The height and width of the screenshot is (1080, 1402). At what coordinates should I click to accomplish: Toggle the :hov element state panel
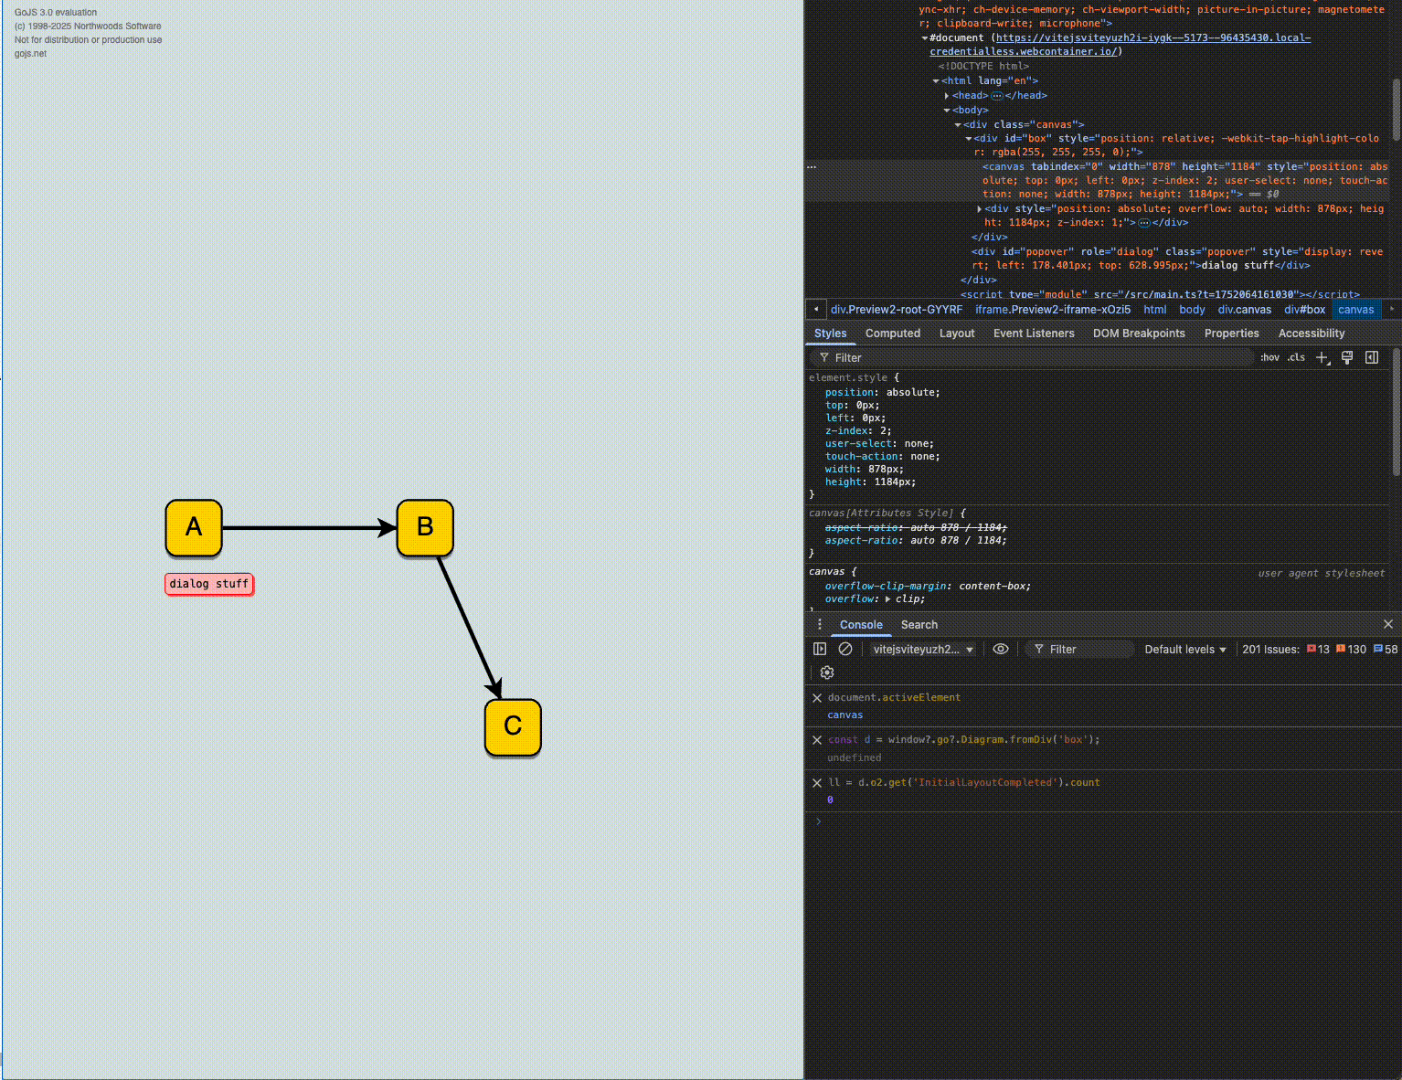tap(1270, 358)
